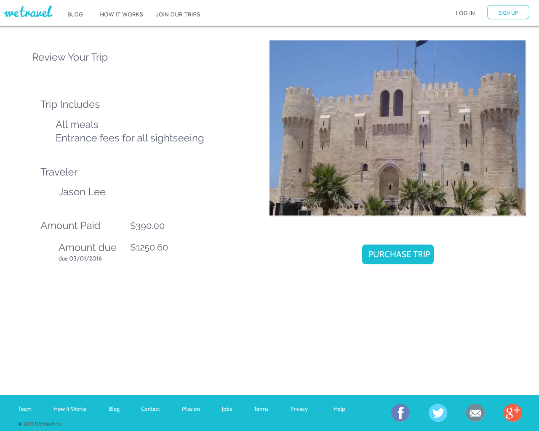Viewport: 539px width, 431px height.
Task: Open the Contact footer link
Action: click(x=150, y=409)
